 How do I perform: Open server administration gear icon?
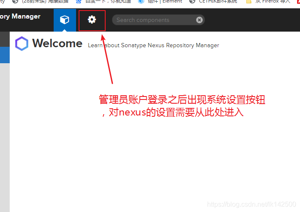coord(92,20)
